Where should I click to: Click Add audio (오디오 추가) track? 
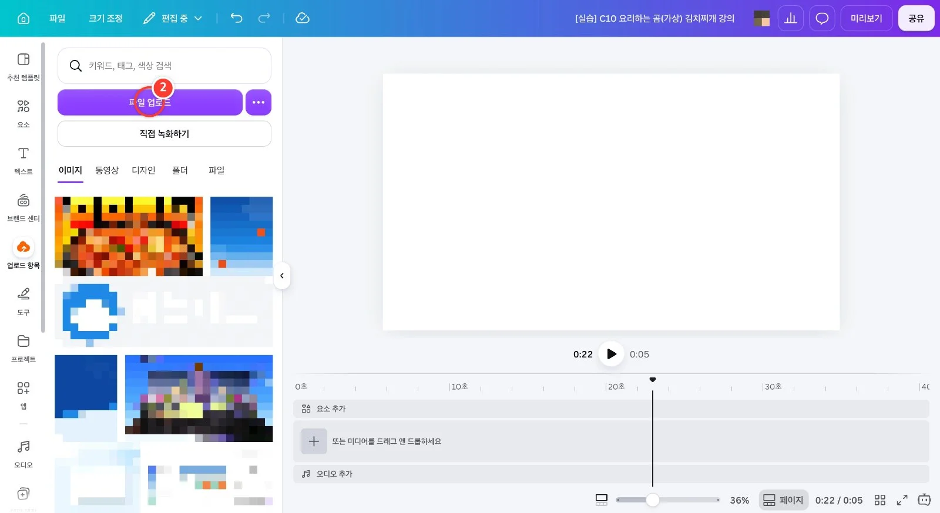pyautogui.click(x=611, y=474)
